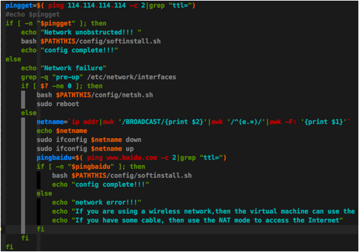Click the text 'Network failure'
Viewport: 359px width, 252px height.
pyautogui.click(x=73, y=68)
